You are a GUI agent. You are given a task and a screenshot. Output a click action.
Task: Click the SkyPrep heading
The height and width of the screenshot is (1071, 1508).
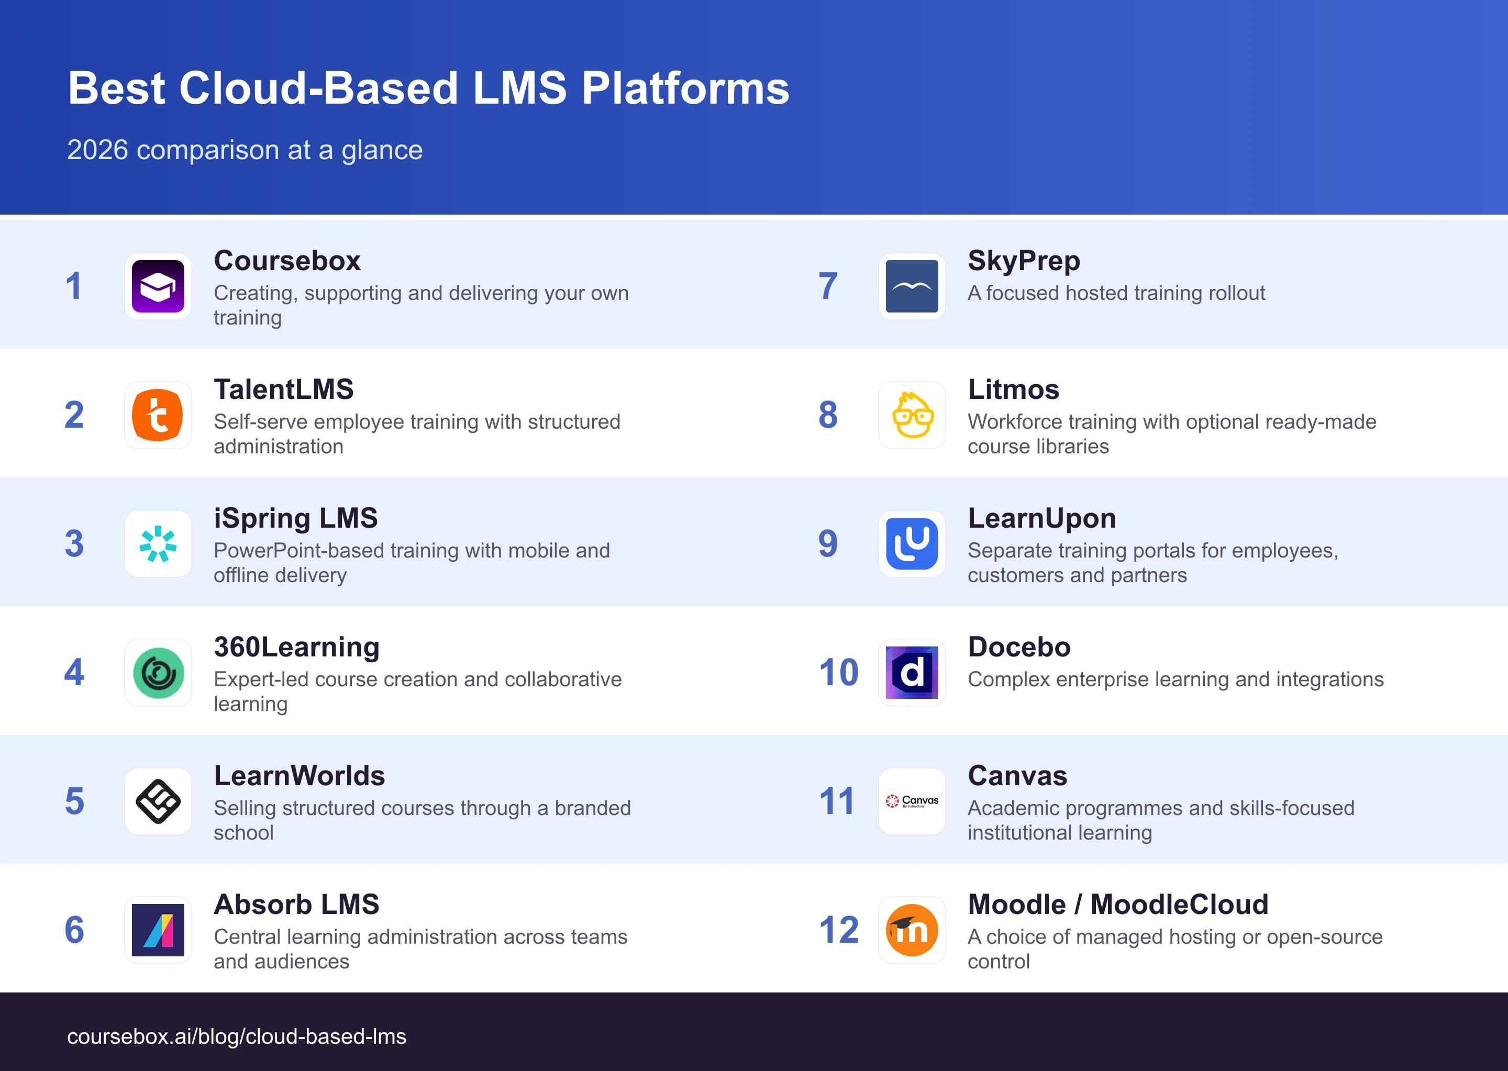tap(1024, 261)
